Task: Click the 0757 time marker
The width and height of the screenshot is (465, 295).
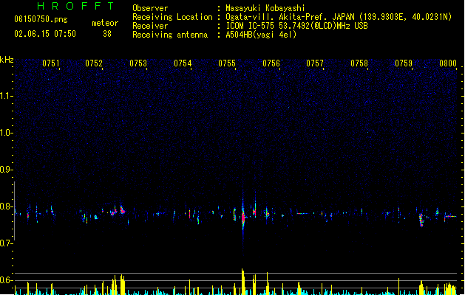Action: tap(315, 63)
